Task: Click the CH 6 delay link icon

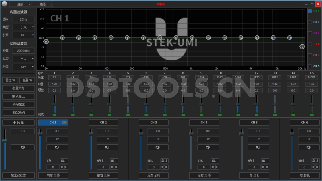Action: 315,167
